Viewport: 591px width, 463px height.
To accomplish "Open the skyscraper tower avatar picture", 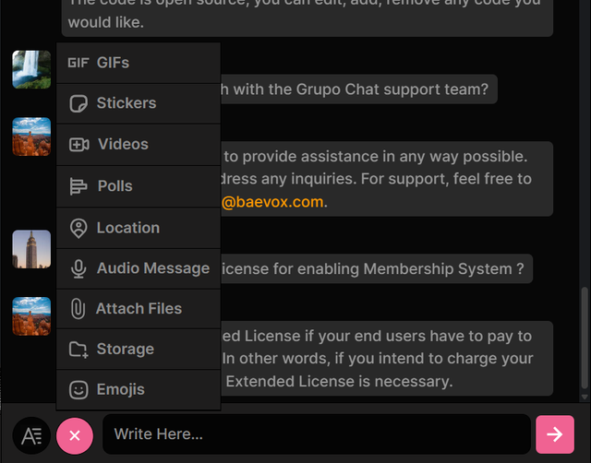I will click(31, 249).
